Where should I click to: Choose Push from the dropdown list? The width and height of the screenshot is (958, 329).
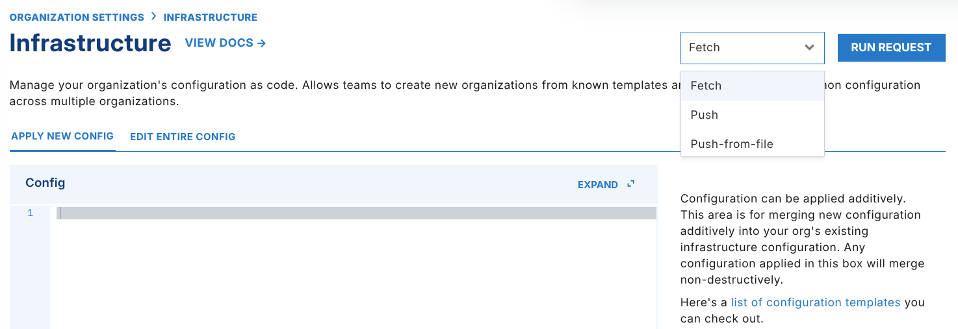(x=705, y=115)
